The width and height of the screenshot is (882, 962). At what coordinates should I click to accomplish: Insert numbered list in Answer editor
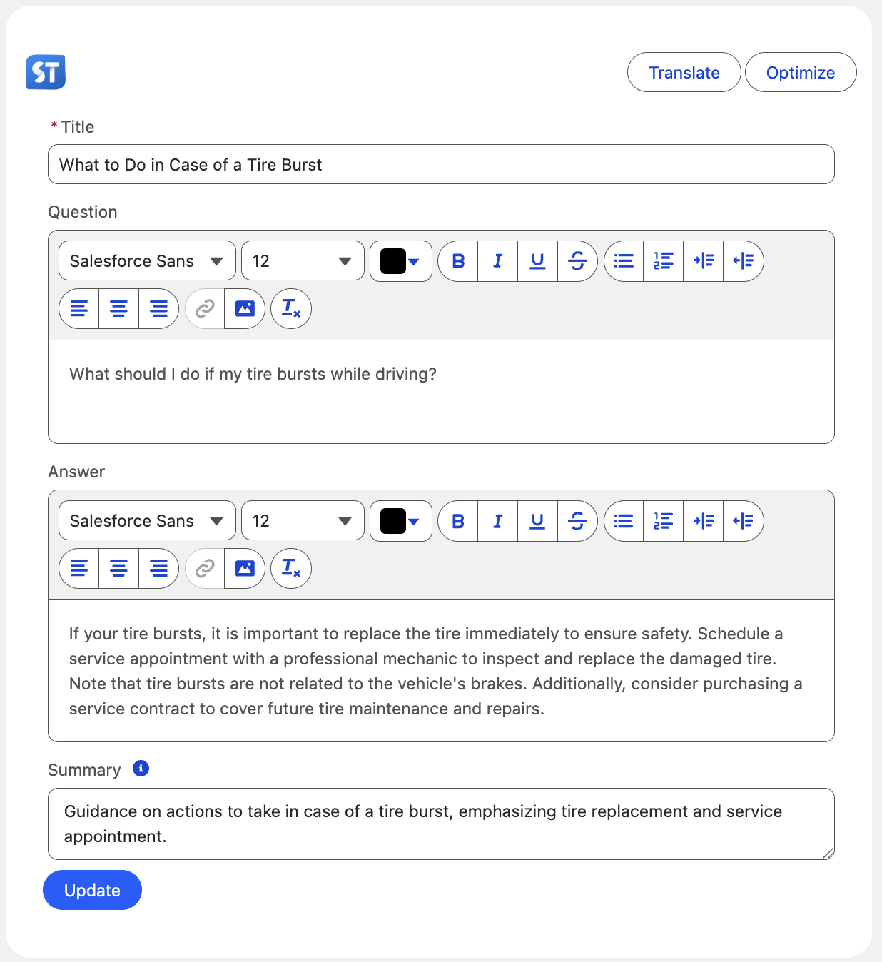tap(664, 521)
